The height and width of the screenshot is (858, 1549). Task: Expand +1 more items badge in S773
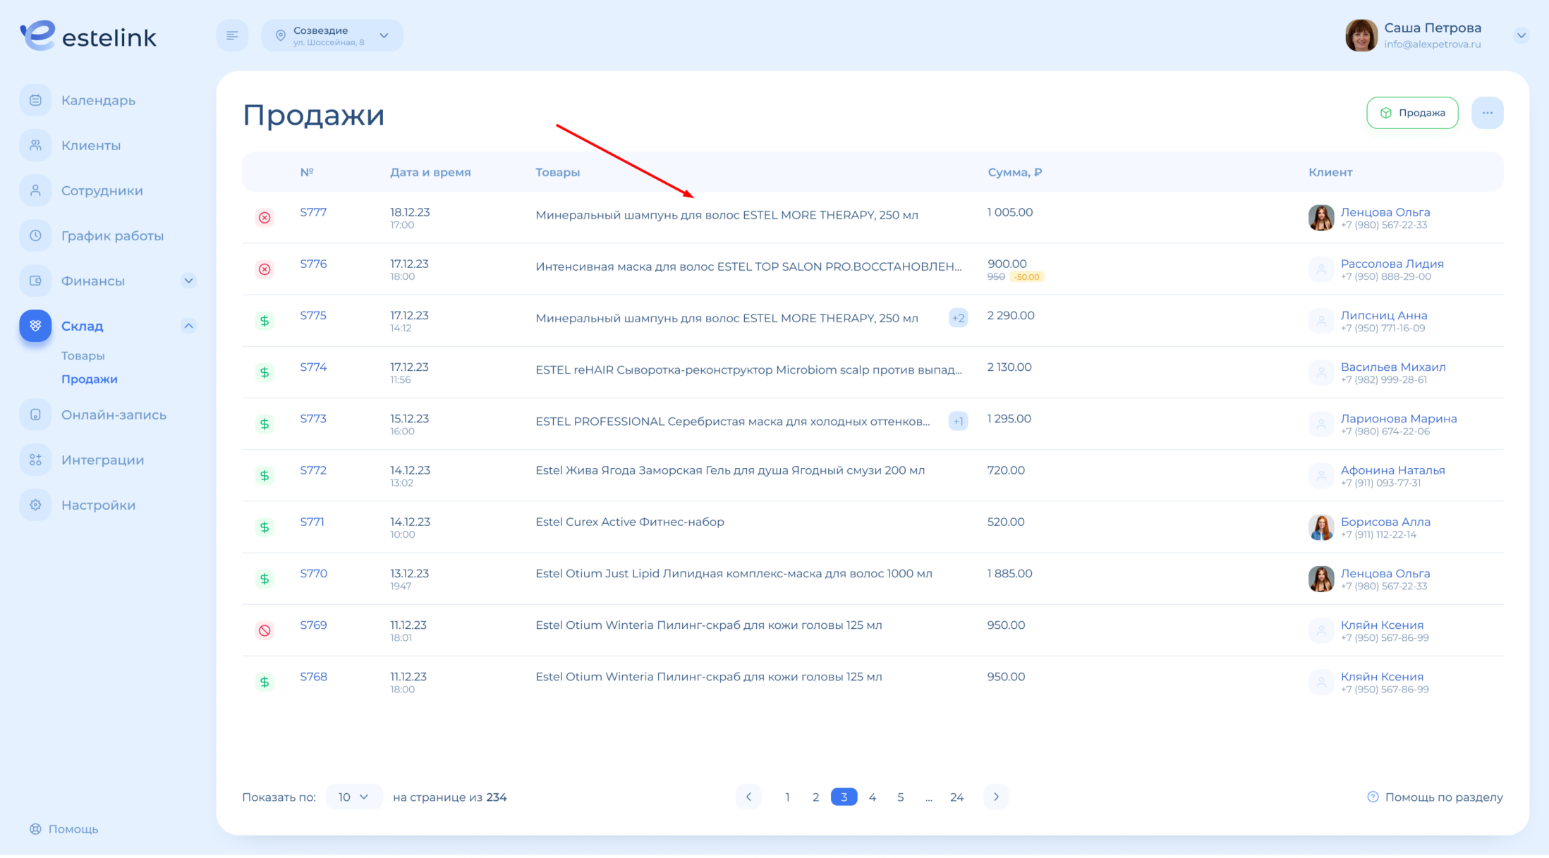[x=958, y=421]
